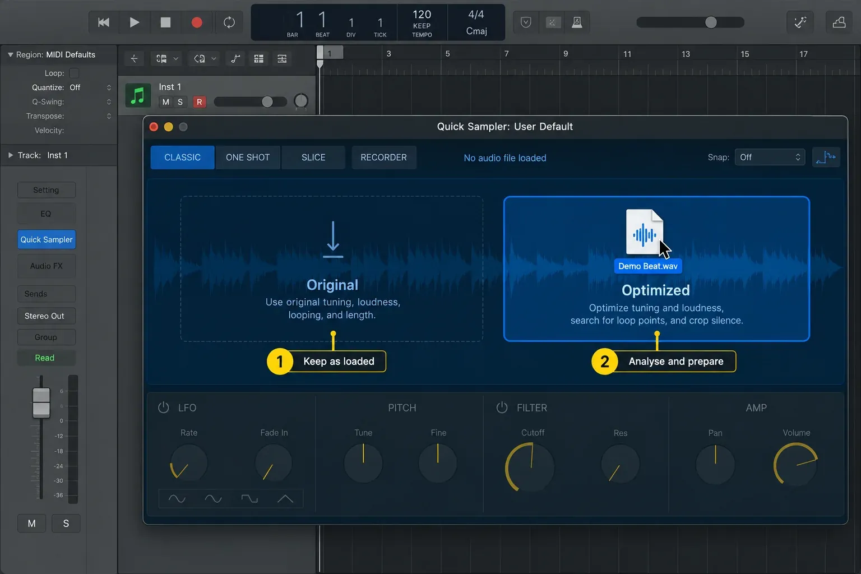Viewport: 861px width, 574px height.
Task: Open the Q-Swing value menu
Action: point(109,102)
